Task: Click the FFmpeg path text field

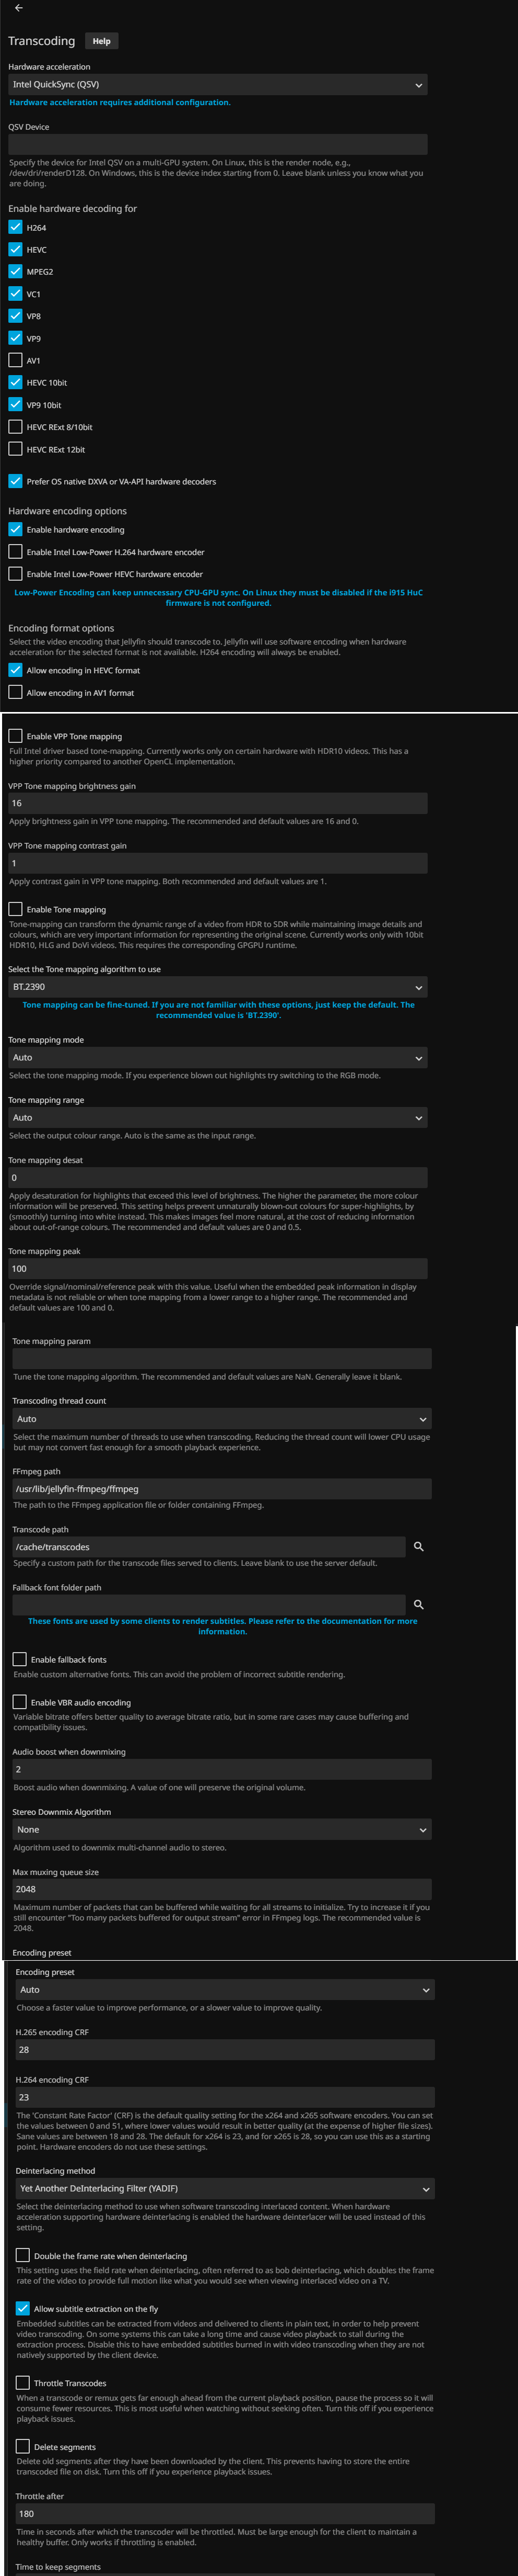Action: 221,1488
